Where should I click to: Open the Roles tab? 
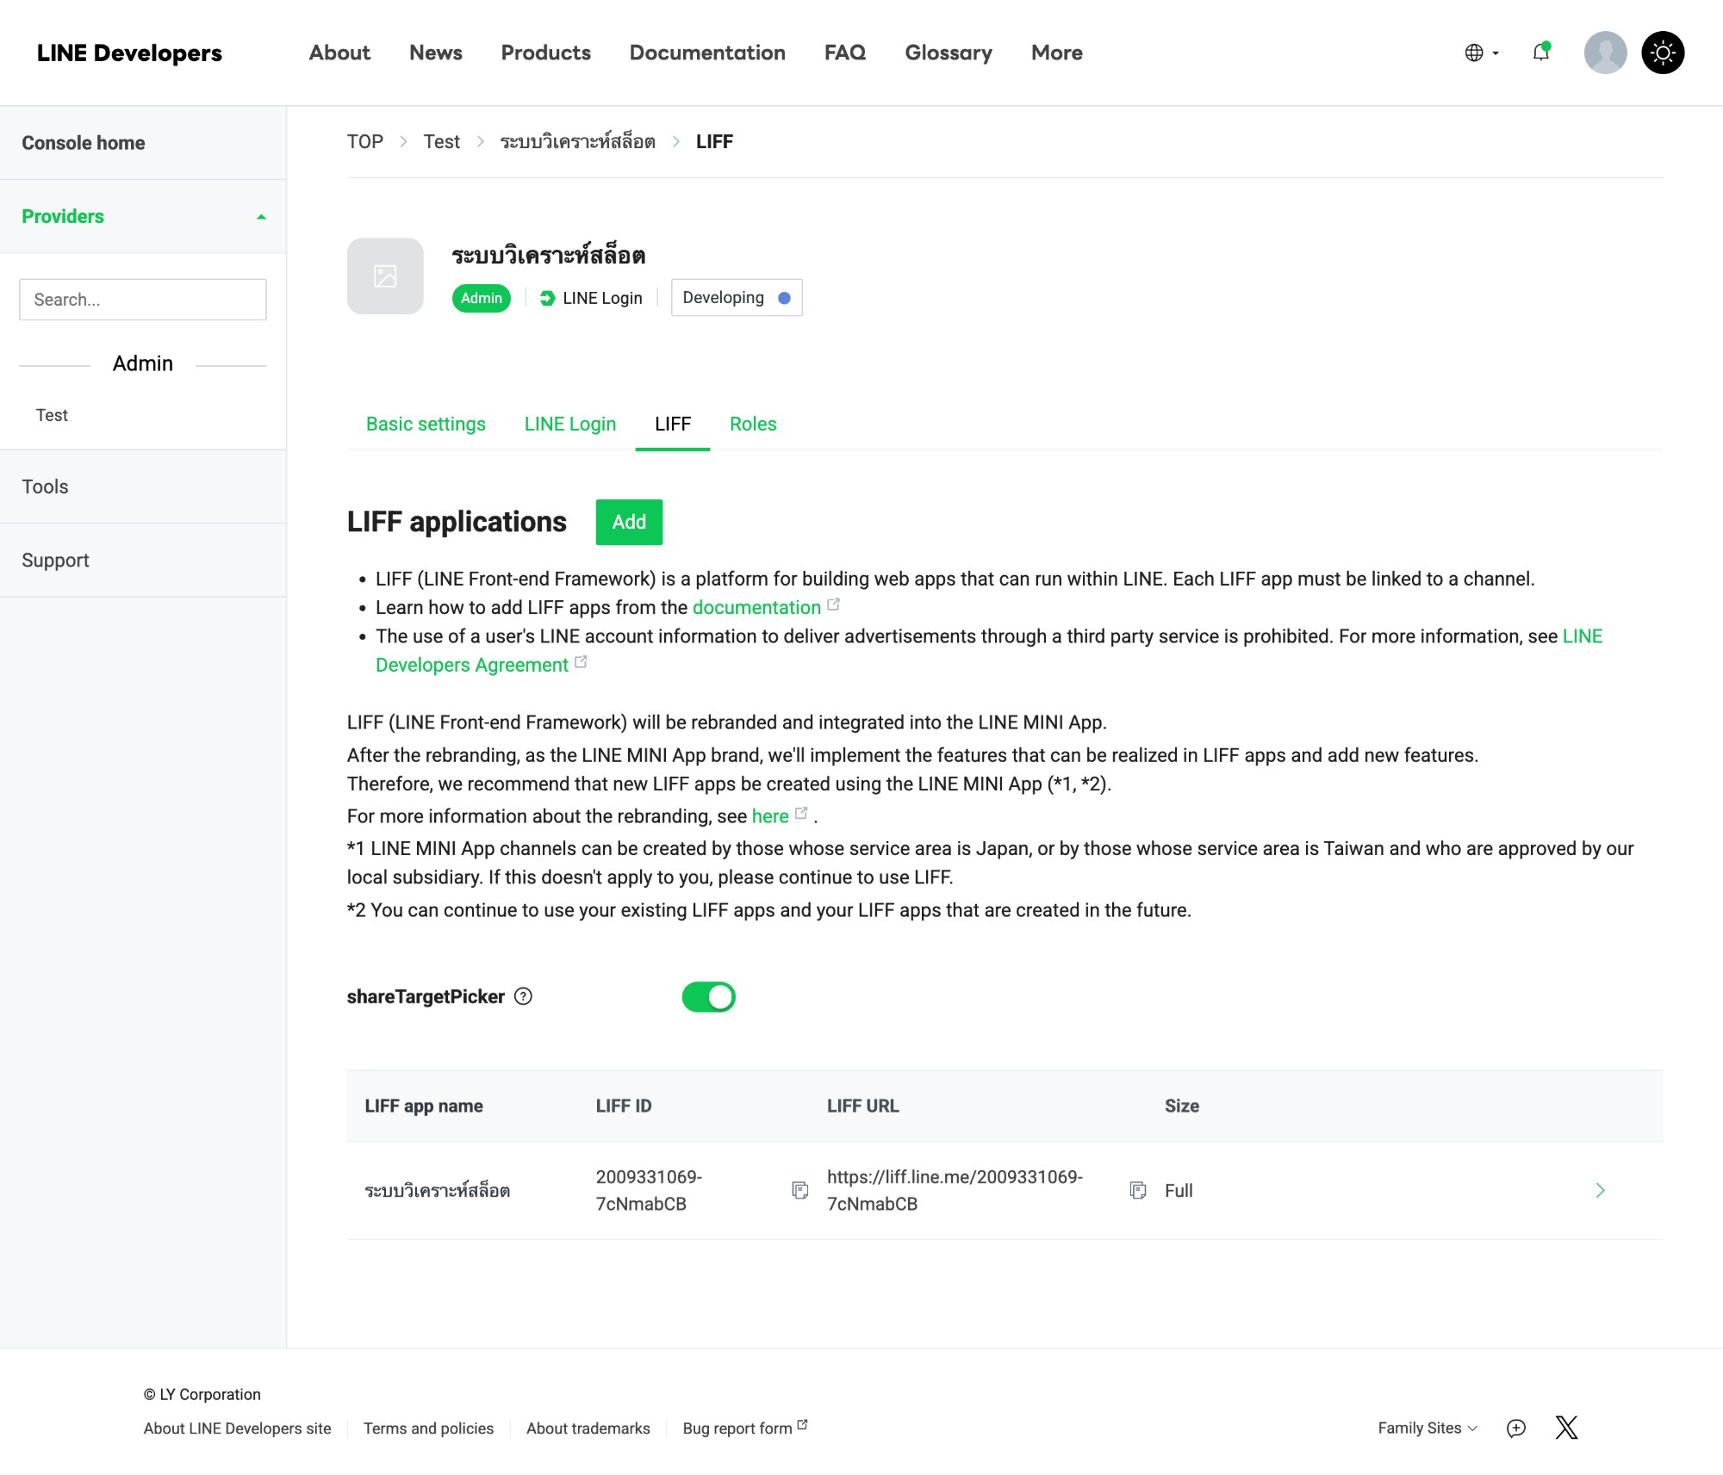pyautogui.click(x=752, y=424)
